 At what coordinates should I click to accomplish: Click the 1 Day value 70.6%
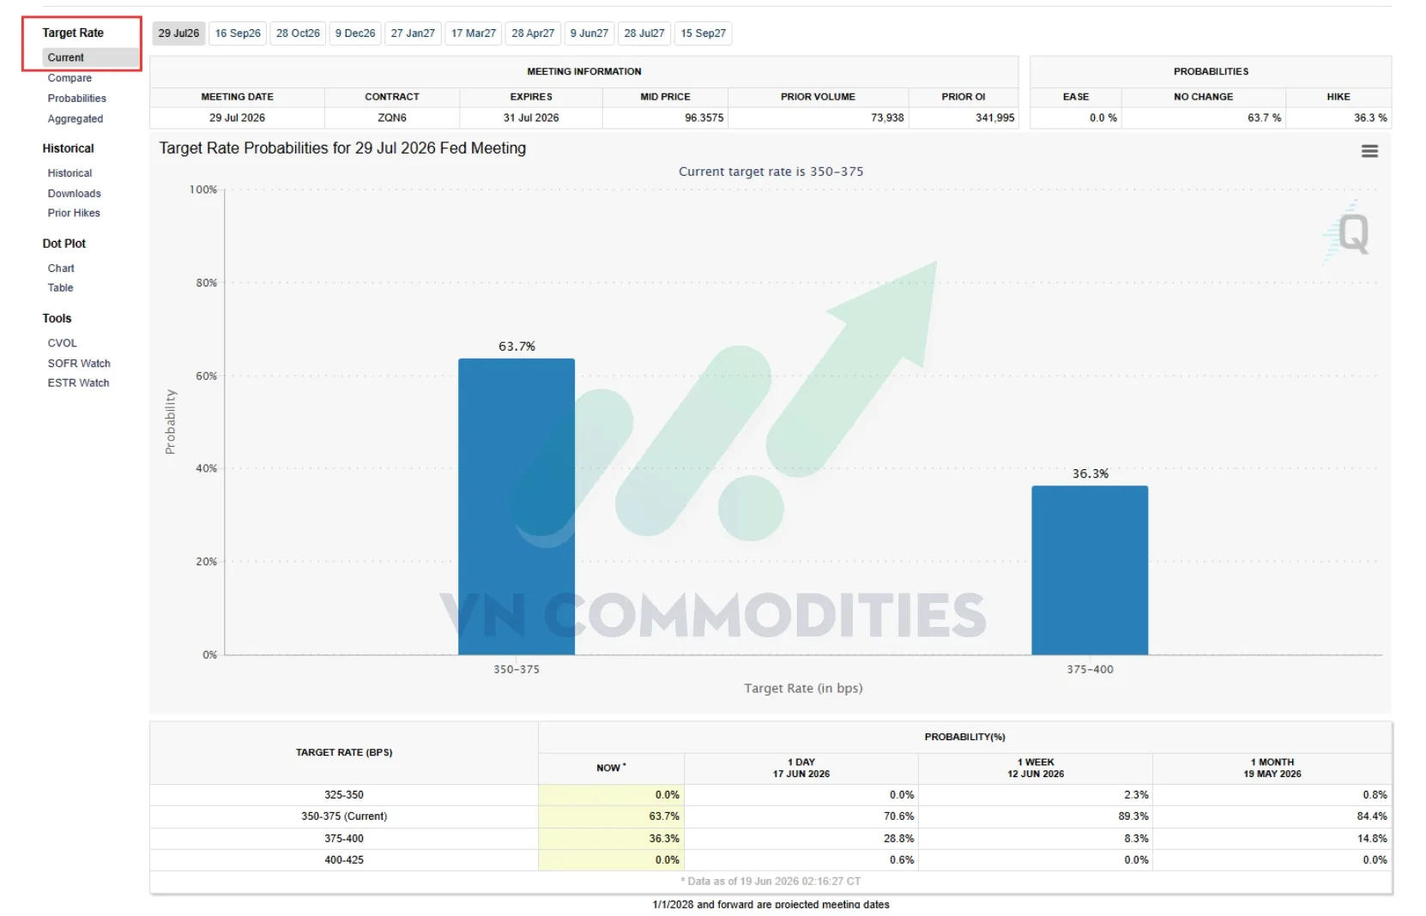pos(898,817)
